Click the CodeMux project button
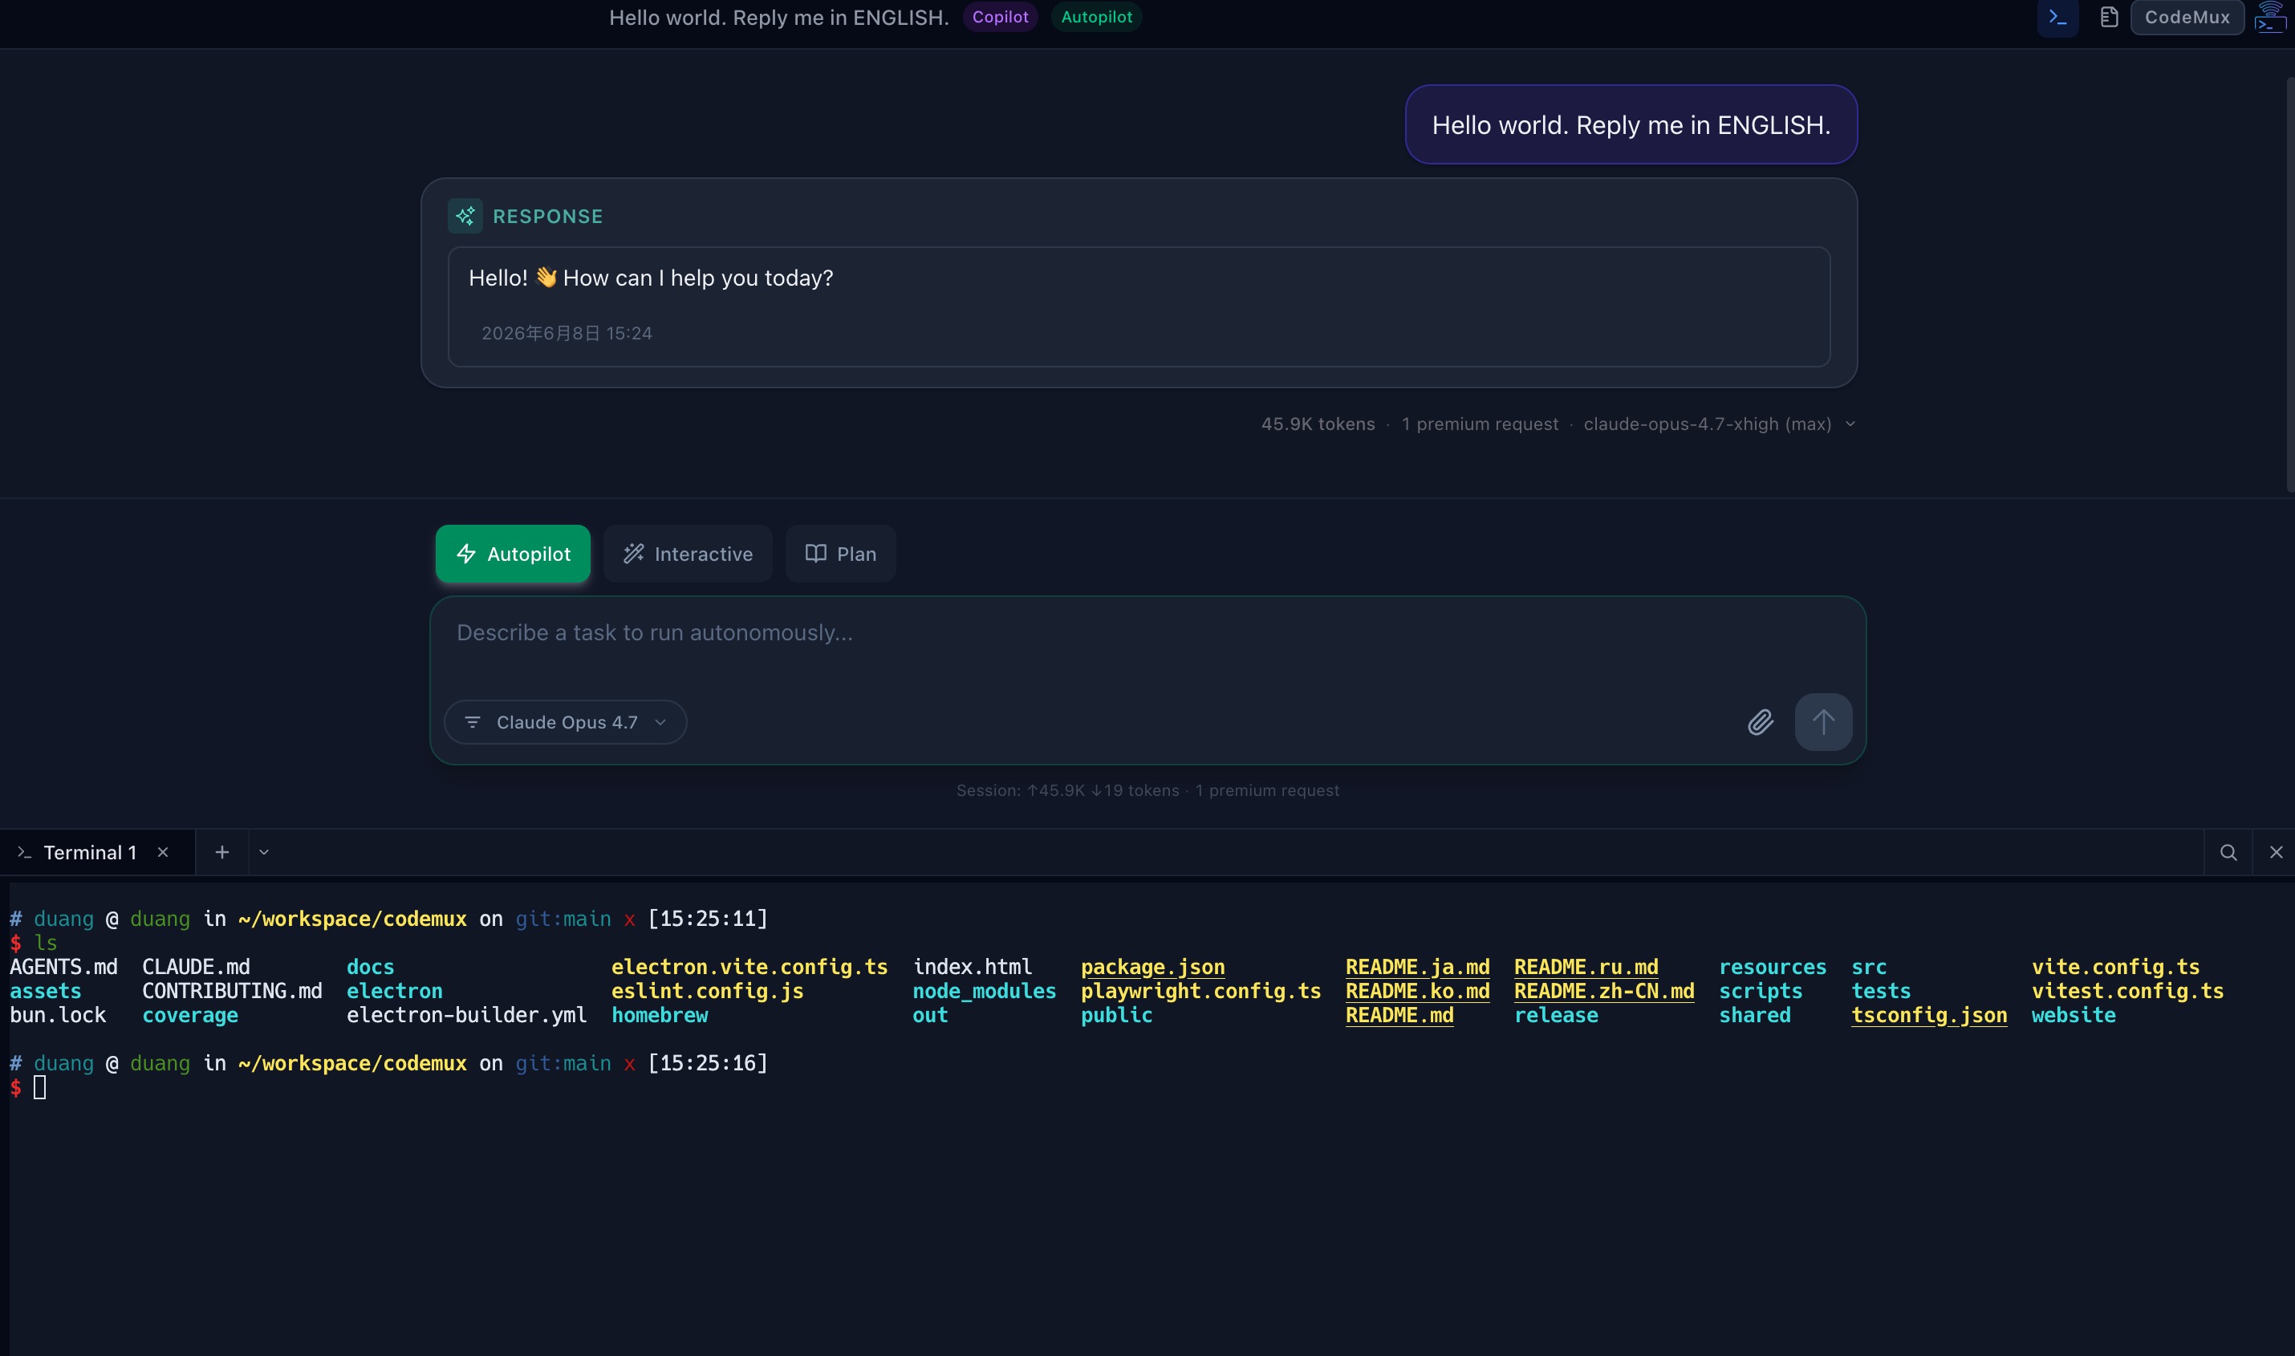Viewport: 2295px width, 1356px height. click(x=2187, y=18)
